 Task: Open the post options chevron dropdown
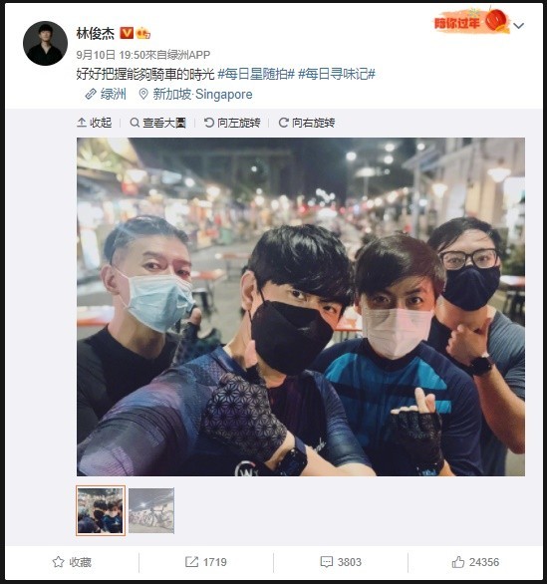518,26
